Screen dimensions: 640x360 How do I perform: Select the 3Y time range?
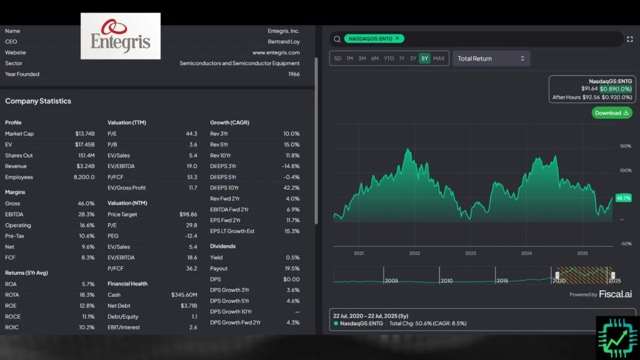[412, 58]
